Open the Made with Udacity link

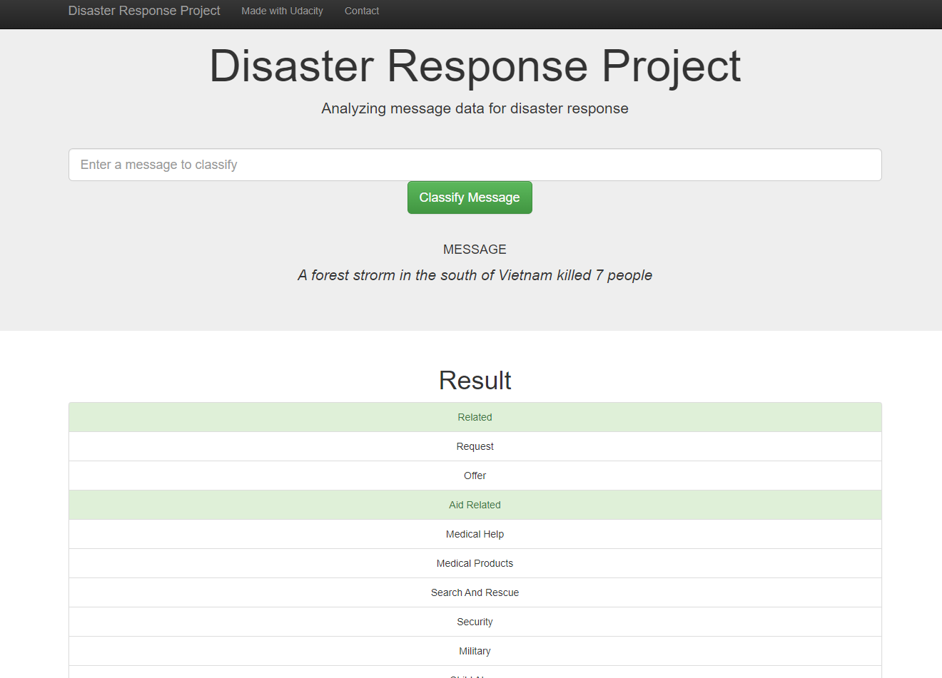[x=282, y=11]
